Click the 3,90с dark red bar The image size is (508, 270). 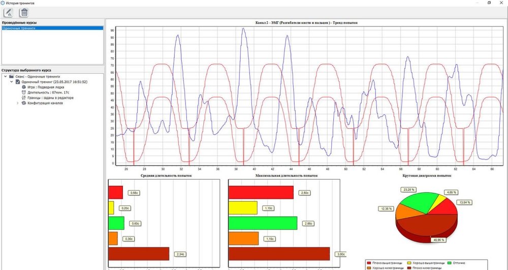tap(279, 254)
